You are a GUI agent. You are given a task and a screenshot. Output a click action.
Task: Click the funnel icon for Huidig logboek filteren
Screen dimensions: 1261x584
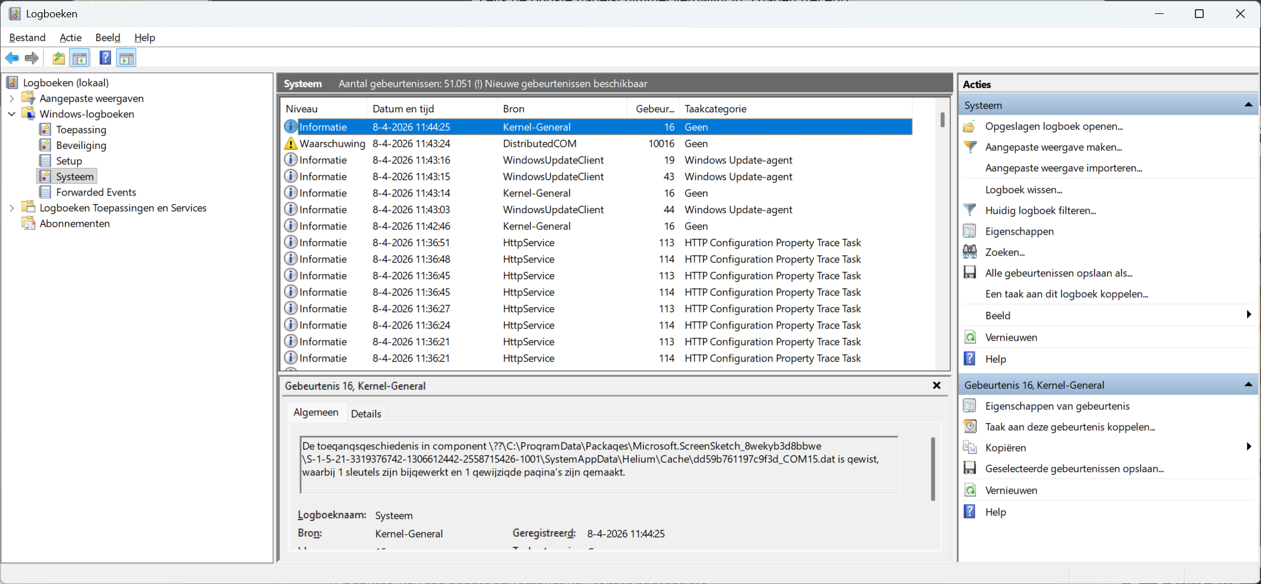[x=970, y=210]
